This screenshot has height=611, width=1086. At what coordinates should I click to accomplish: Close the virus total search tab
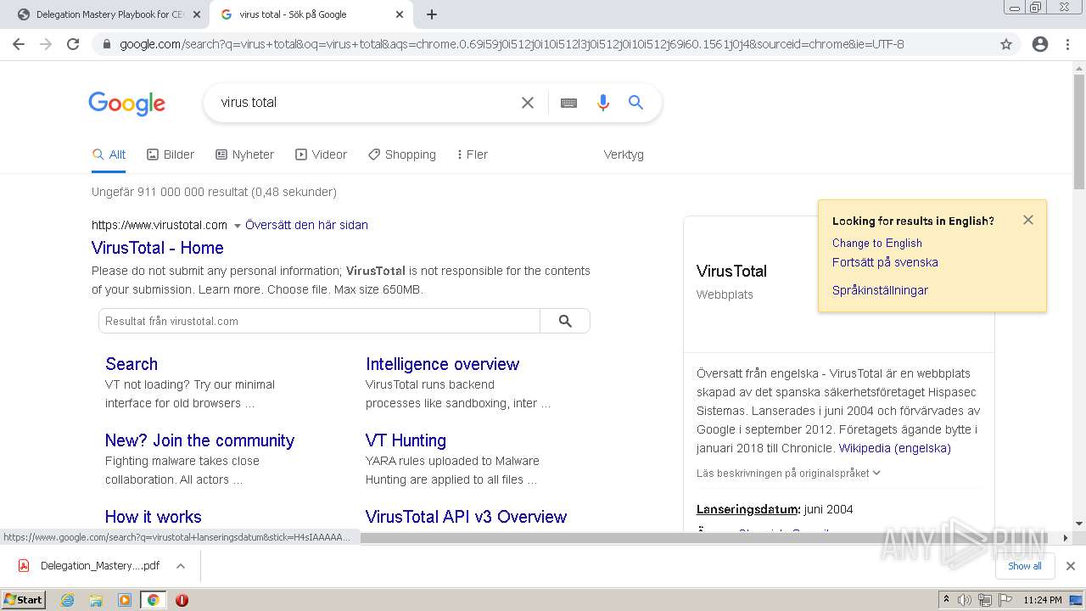pyautogui.click(x=400, y=14)
